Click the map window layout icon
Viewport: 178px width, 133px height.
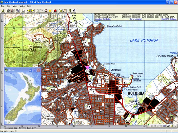coord(23,11)
